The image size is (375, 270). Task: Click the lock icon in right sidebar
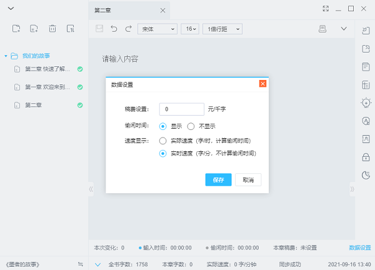(x=366, y=157)
